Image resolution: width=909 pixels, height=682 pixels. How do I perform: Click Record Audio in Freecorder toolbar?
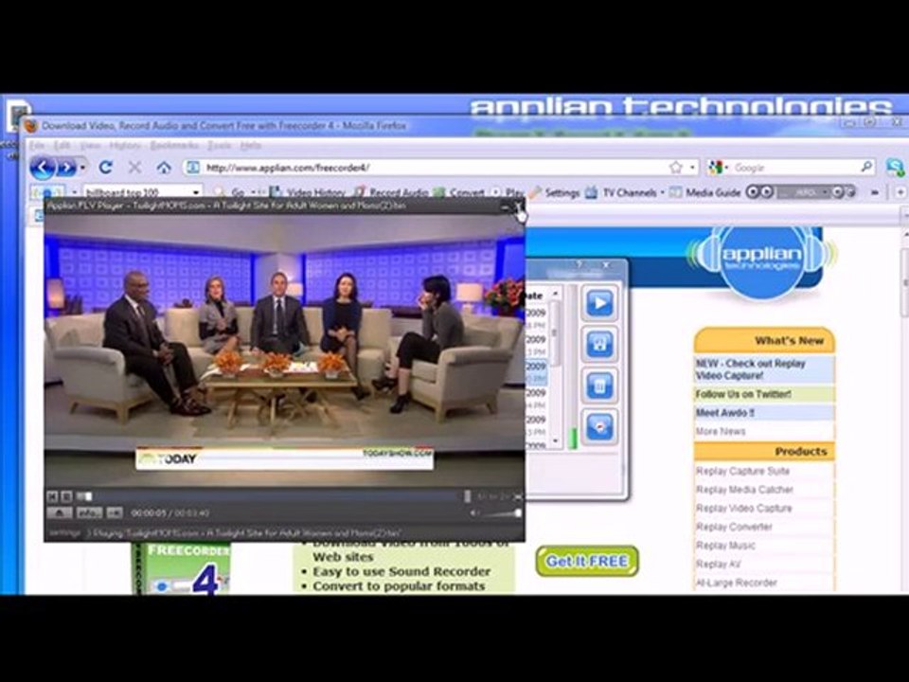(x=392, y=192)
